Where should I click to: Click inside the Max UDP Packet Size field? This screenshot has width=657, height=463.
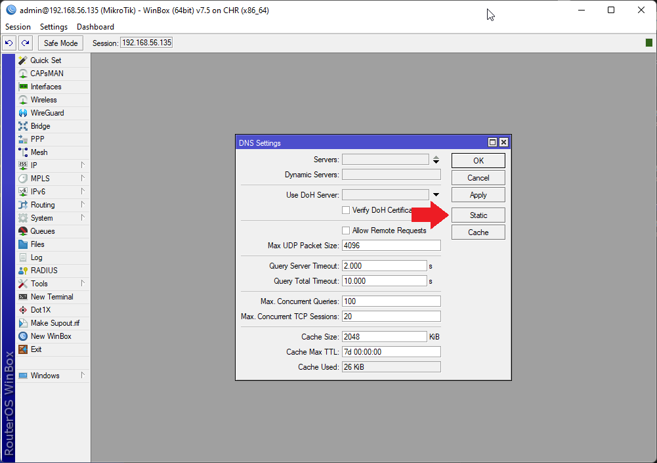pos(391,245)
